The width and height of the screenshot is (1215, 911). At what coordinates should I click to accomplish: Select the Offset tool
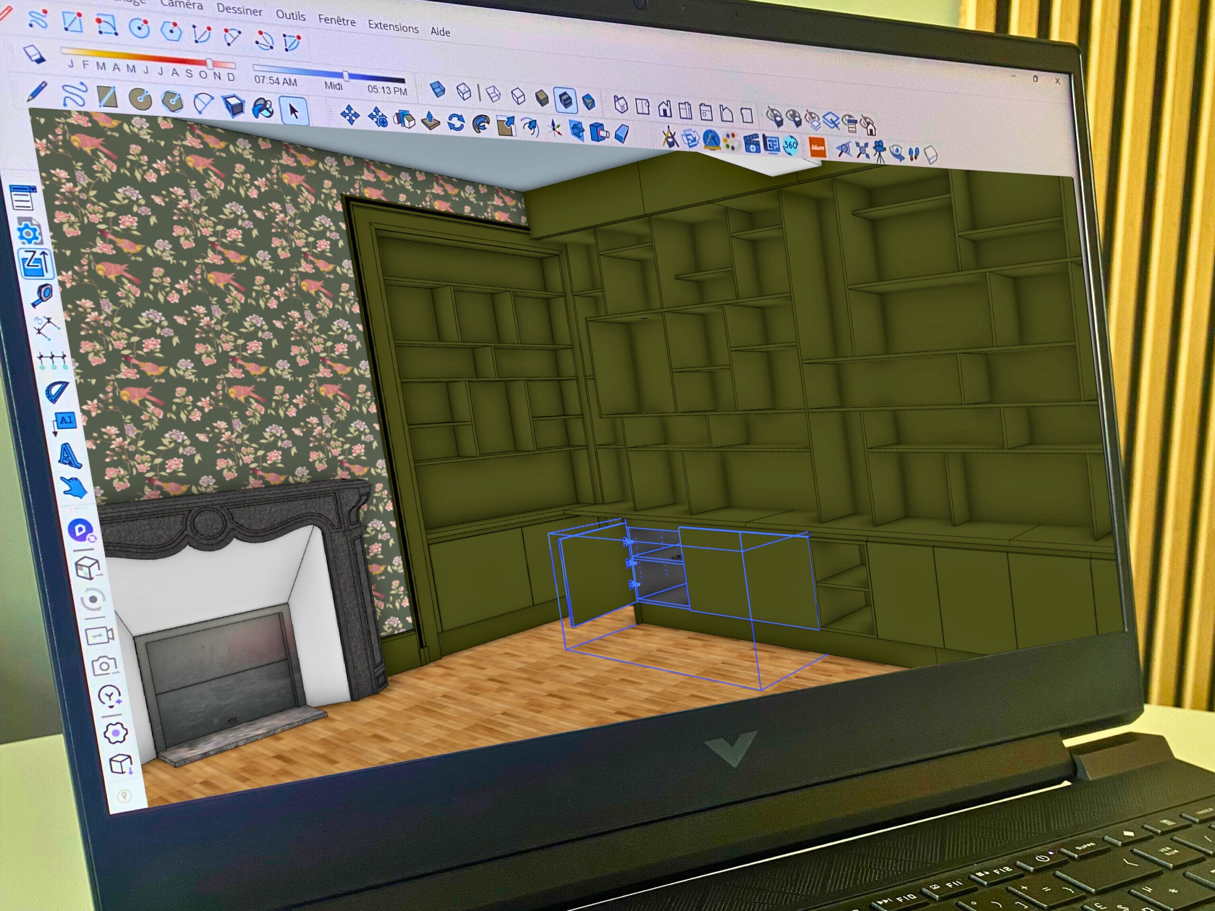click(x=530, y=128)
